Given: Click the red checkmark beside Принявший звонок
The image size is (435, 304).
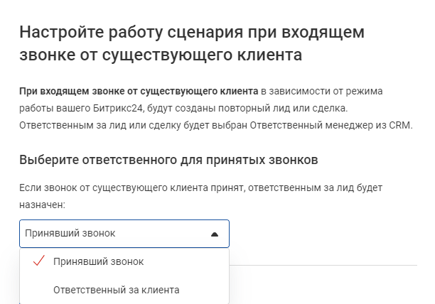Looking at the screenshot, I should click(39, 261).
